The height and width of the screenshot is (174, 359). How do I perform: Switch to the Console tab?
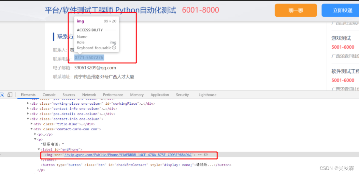click(49, 95)
